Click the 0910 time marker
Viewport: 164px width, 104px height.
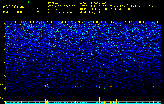[158, 22]
